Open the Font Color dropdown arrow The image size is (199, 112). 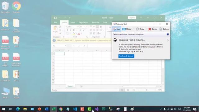(x=81, y=34)
